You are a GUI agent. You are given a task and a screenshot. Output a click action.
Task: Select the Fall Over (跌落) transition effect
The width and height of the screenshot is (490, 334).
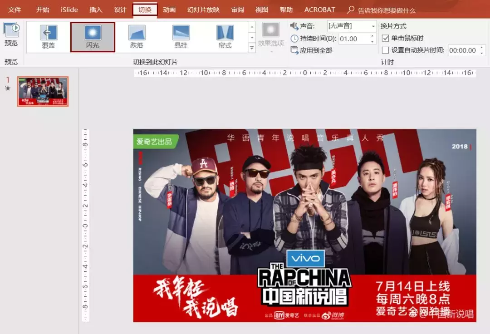point(137,37)
